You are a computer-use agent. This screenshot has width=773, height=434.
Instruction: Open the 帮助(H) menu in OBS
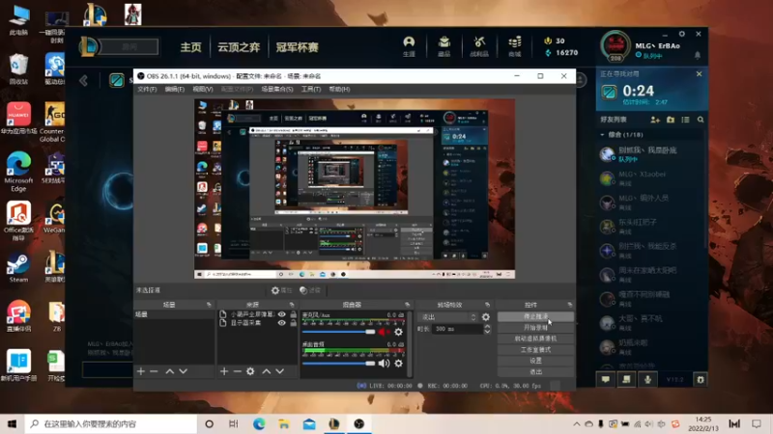(339, 89)
